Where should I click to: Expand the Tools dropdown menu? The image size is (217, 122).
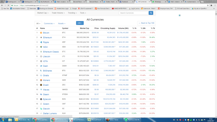click(x=83, y=13)
